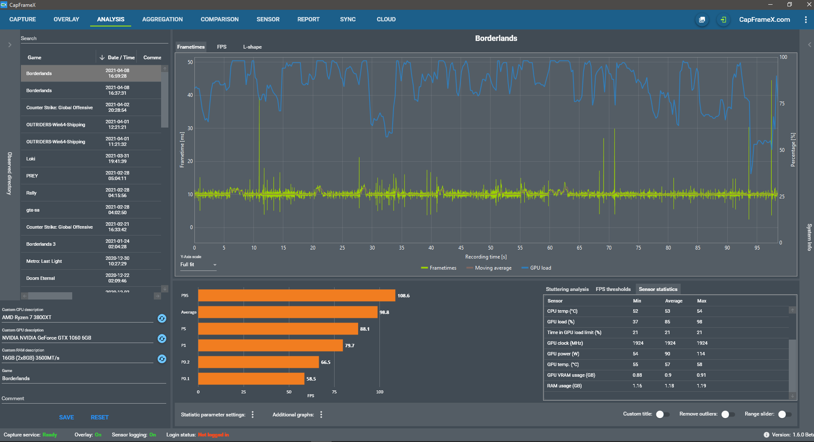Open the CLOUD tab
The image size is (814, 442).
pyautogui.click(x=386, y=20)
